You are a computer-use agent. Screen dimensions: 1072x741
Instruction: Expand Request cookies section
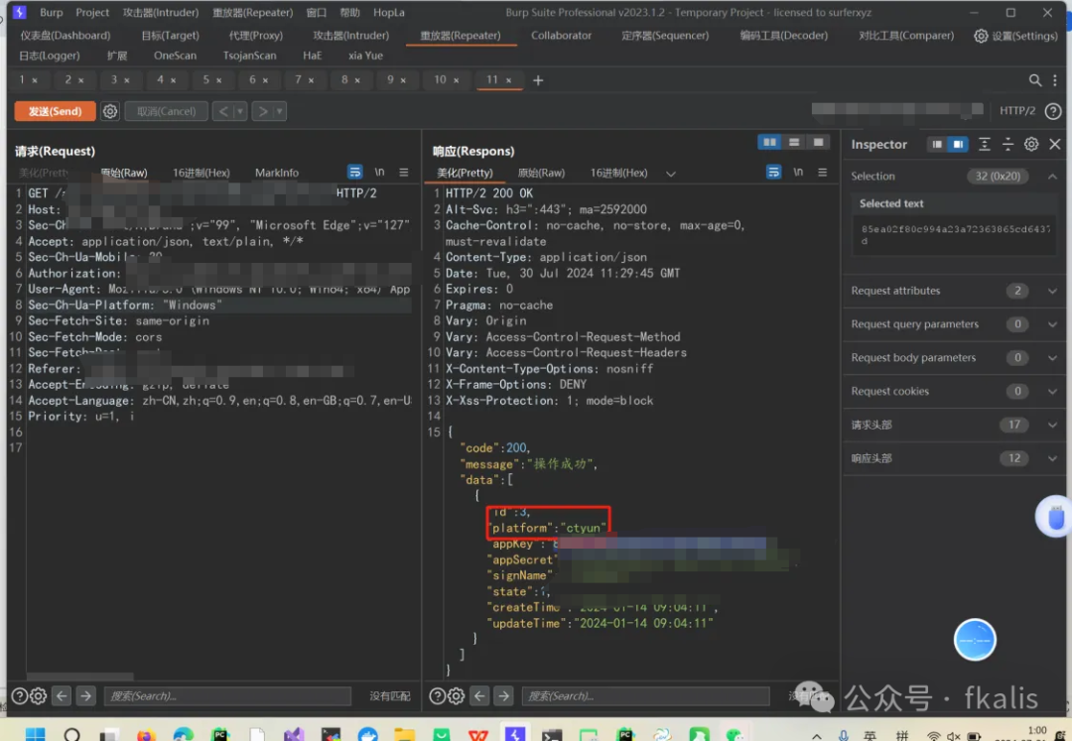click(1052, 391)
